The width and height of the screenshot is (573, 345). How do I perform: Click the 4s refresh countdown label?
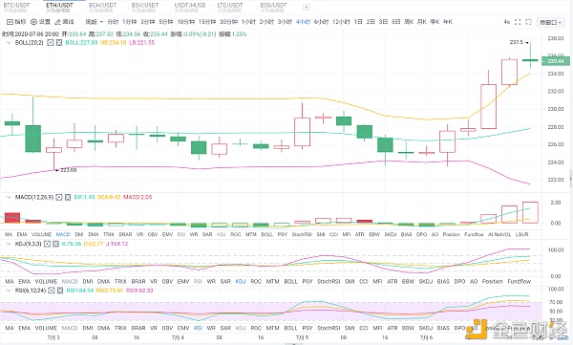[506, 22]
